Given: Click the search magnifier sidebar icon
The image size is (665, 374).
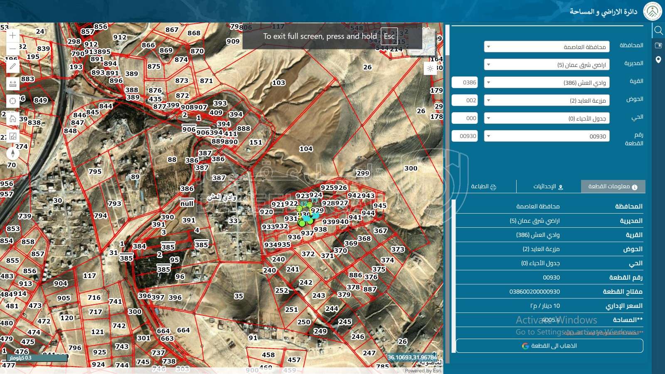Looking at the screenshot, I should coord(658,30).
